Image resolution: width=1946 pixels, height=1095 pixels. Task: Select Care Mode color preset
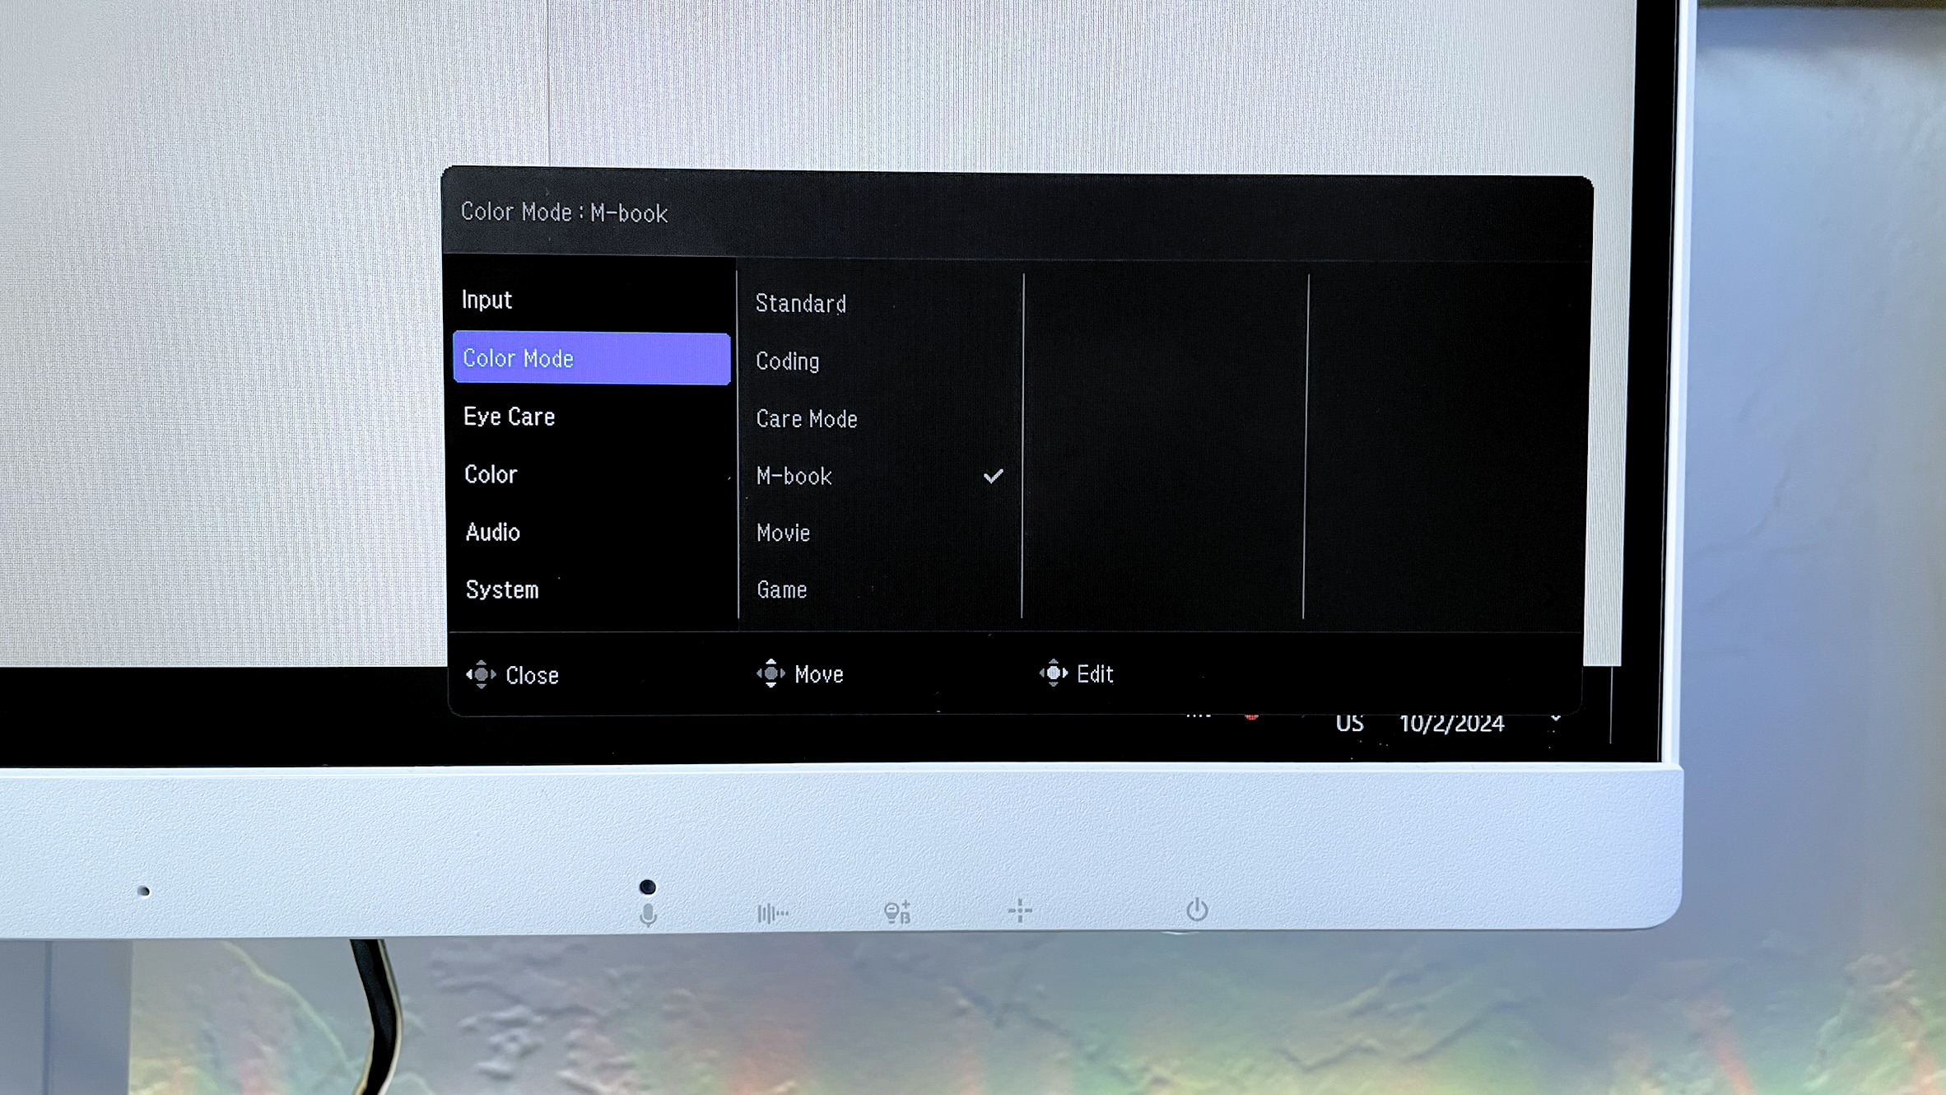[x=808, y=417]
